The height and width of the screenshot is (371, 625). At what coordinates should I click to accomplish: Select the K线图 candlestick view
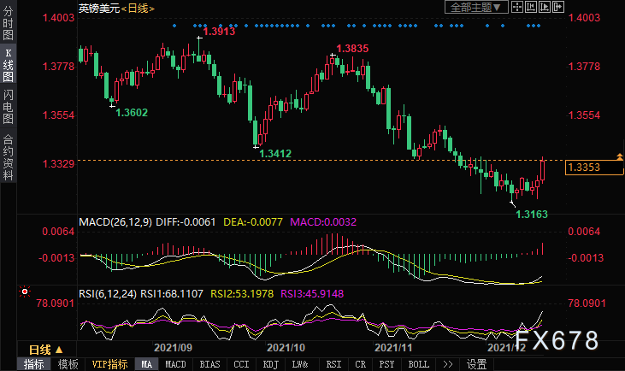[8, 65]
